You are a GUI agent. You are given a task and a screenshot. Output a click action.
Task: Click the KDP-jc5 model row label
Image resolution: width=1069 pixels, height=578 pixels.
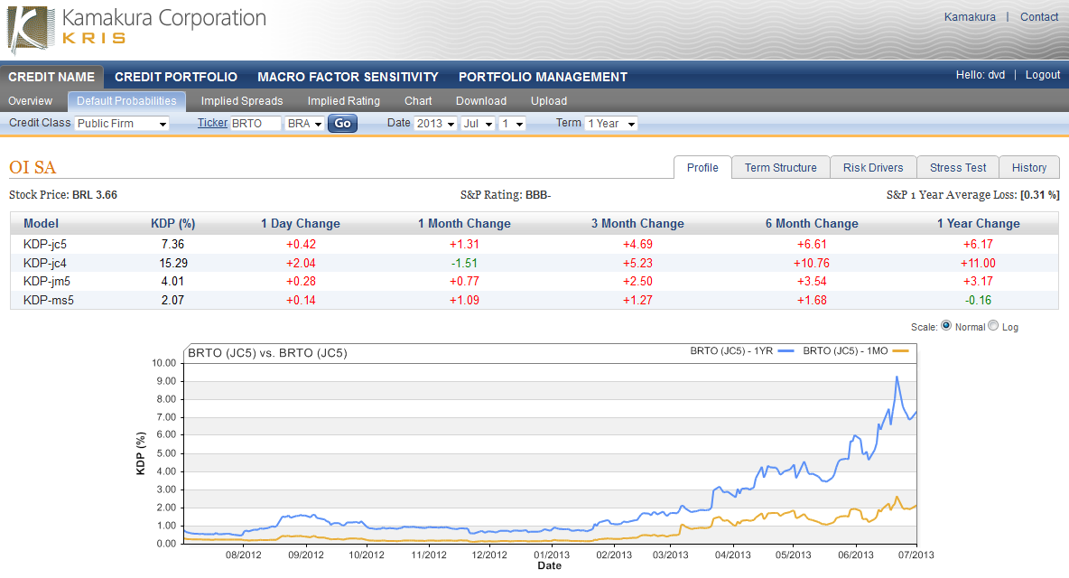click(45, 244)
